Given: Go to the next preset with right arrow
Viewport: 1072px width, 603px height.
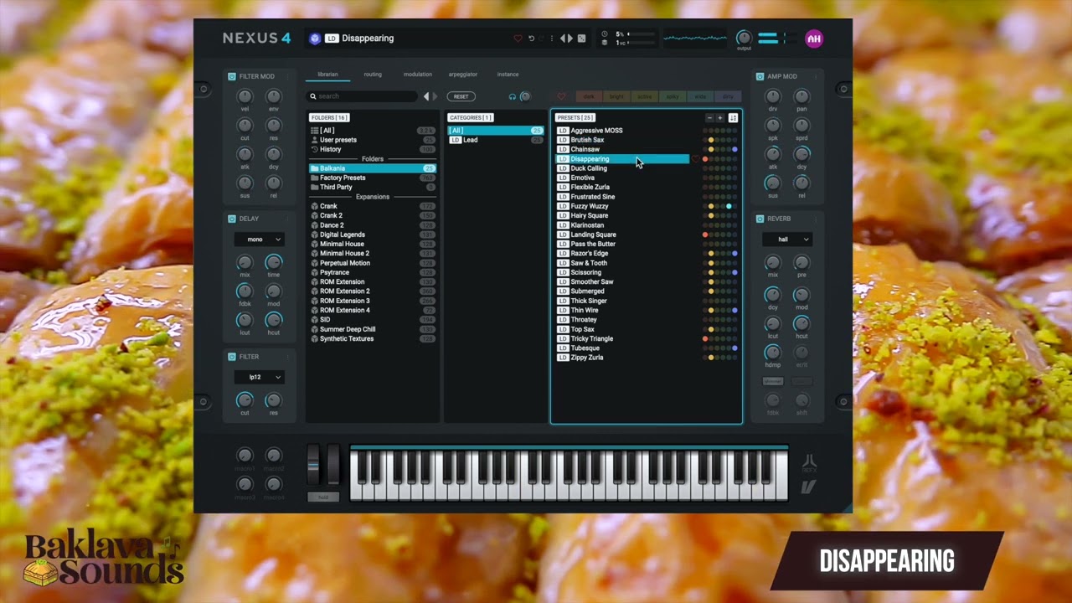Looking at the screenshot, I should coord(571,39).
